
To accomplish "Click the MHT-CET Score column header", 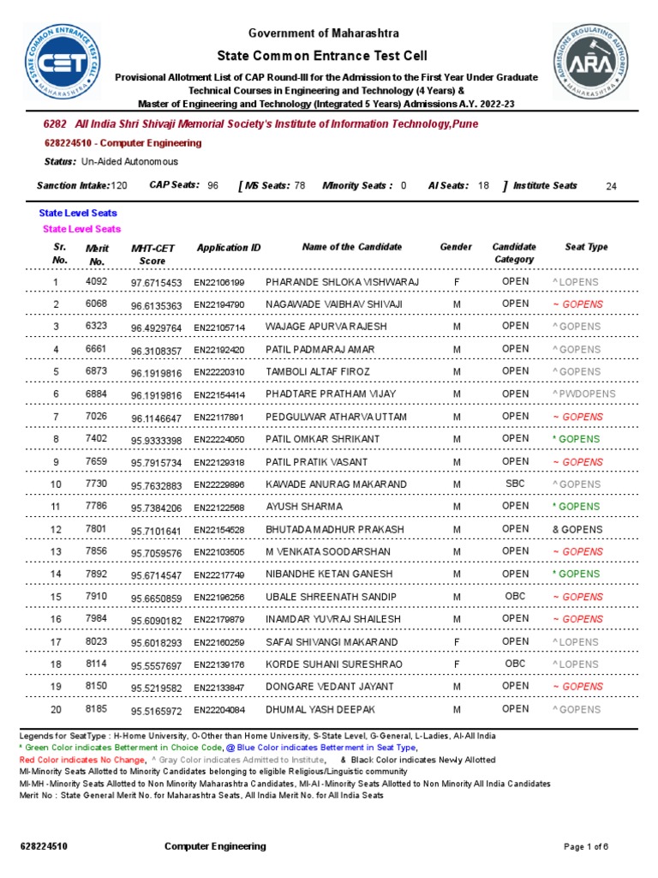I will [153, 254].
